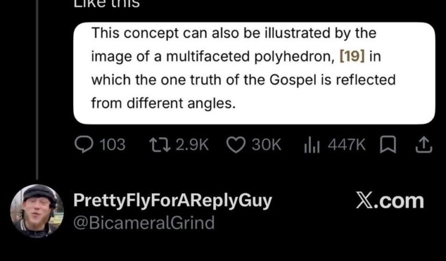This screenshot has width=446, height=261.
Task: Open the @BicameralGrind handle
Action: pos(144,223)
